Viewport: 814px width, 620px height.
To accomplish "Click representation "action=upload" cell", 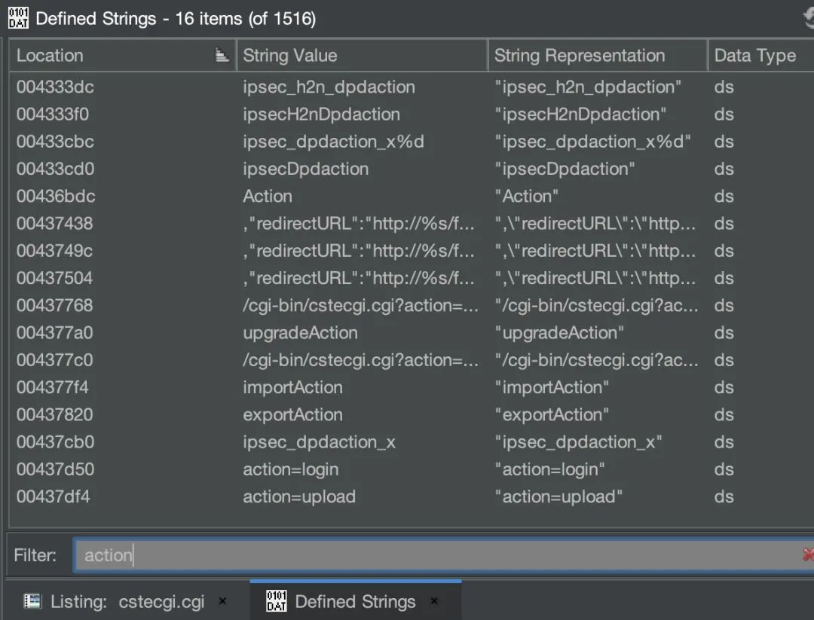I will (558, 497).
